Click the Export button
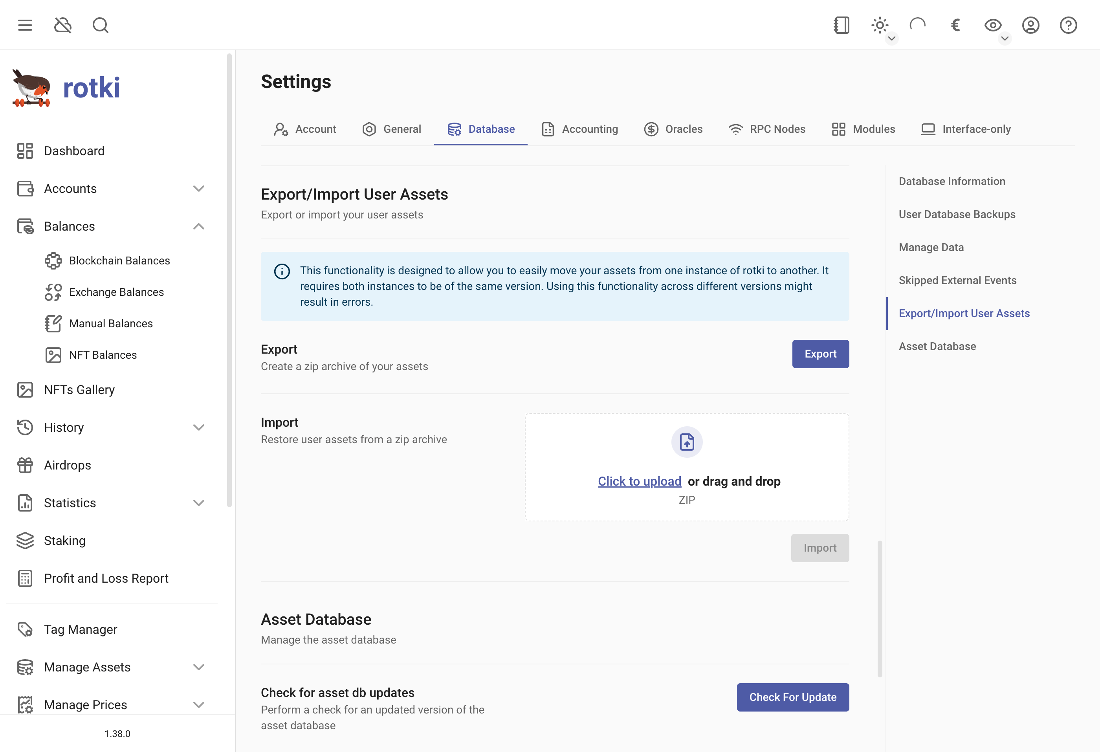 coord(820,354)
